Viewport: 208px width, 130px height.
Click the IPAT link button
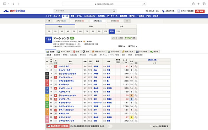(130, 38)
